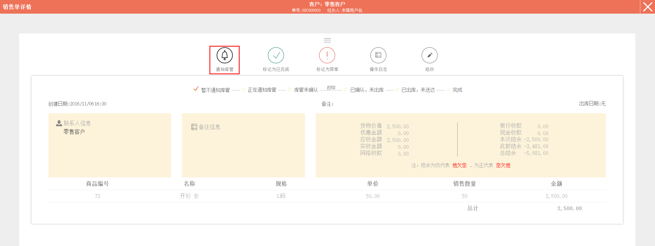
Task: Select the product row 开衫 女
Action: 189,196
